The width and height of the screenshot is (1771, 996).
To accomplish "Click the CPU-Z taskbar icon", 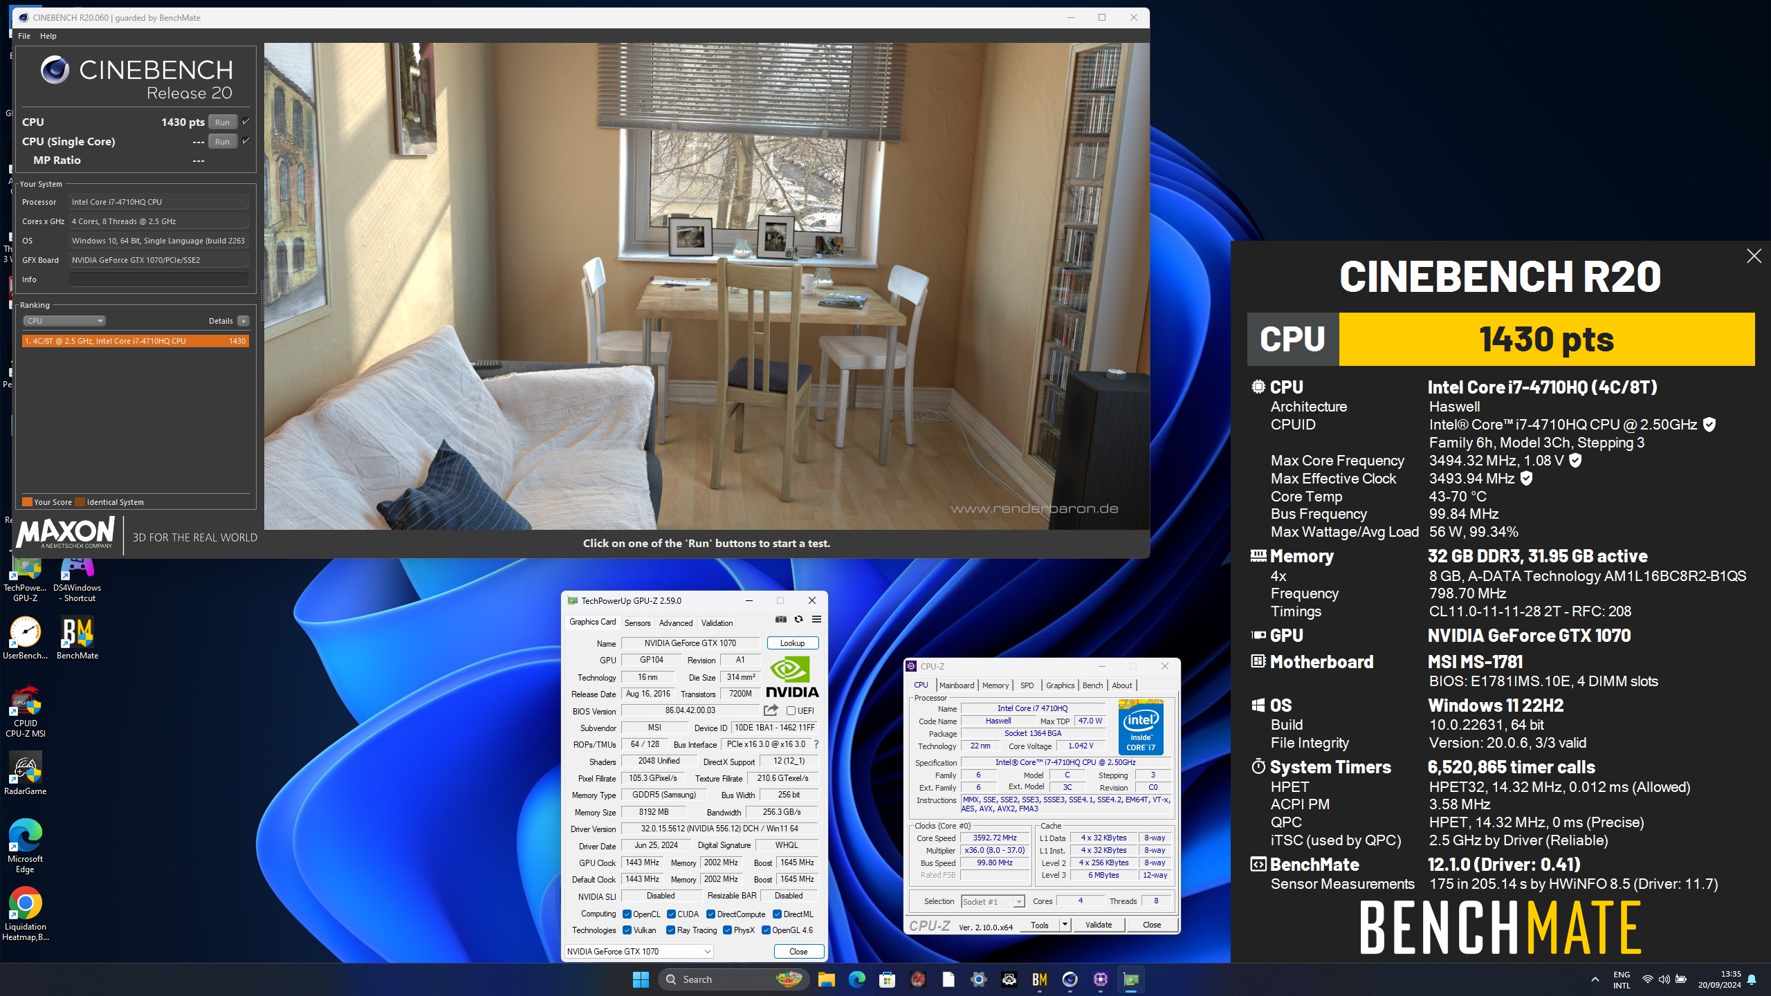I will (1100, 979).
